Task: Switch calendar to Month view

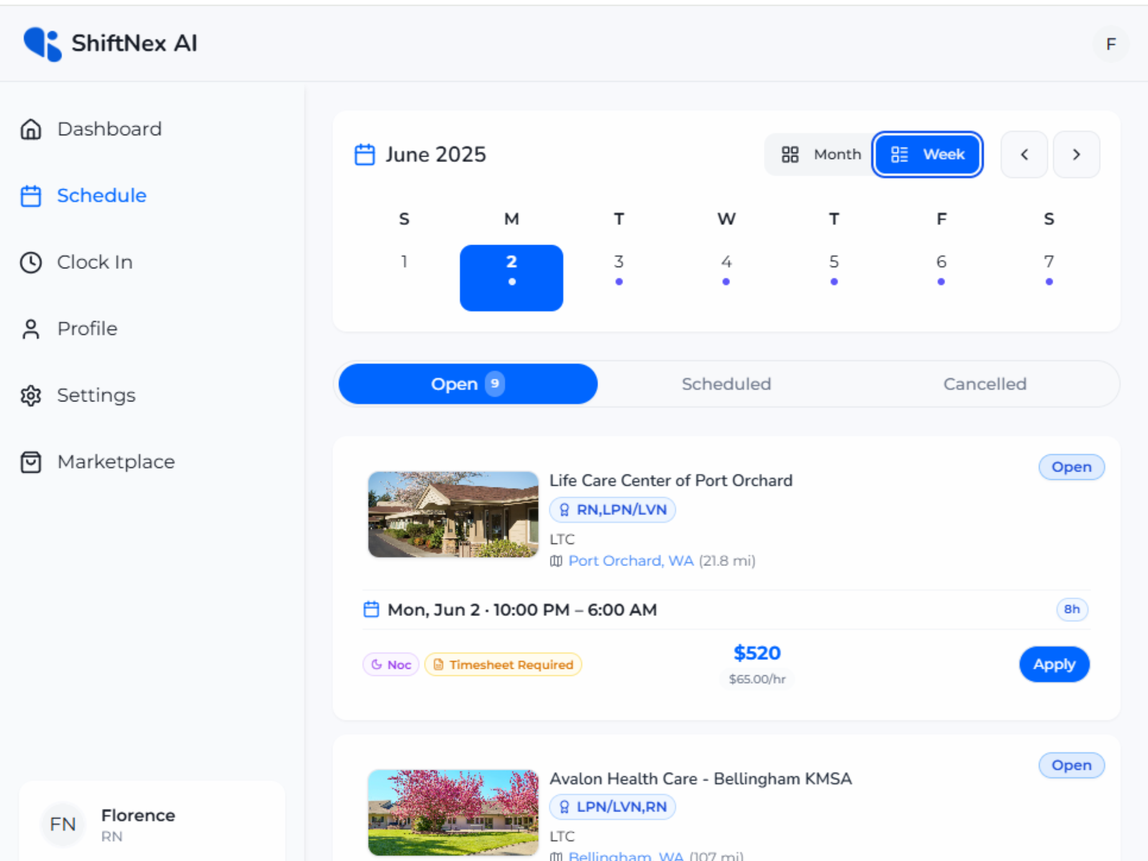Action: [821, 155]
